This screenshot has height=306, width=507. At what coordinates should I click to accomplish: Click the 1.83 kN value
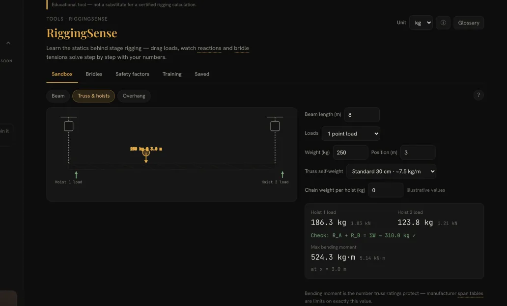pos(361,223)
